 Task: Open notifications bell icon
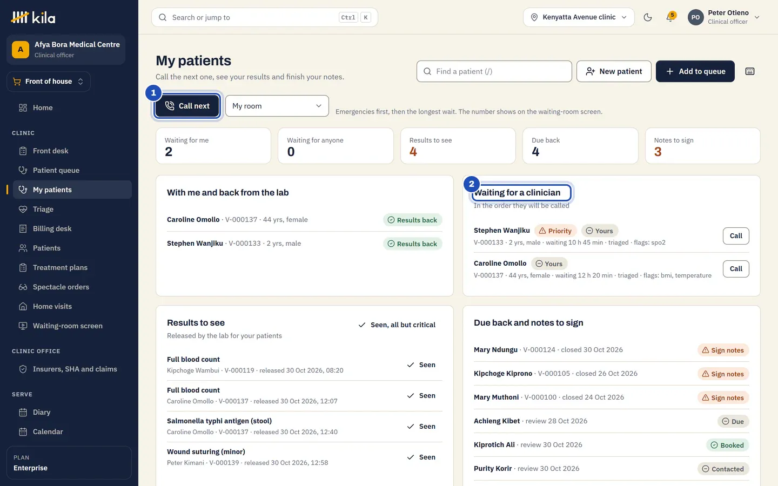(x=670, y=17)
